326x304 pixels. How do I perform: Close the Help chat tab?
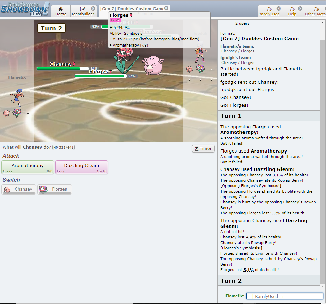pos(300,8)
